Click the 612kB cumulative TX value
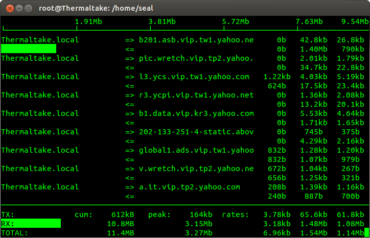 point(123,215)
